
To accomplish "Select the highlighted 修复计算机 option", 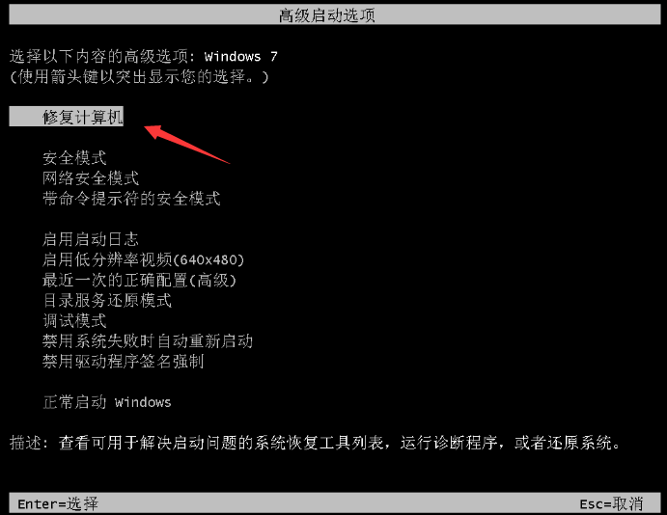I will (x=67, y=117).
